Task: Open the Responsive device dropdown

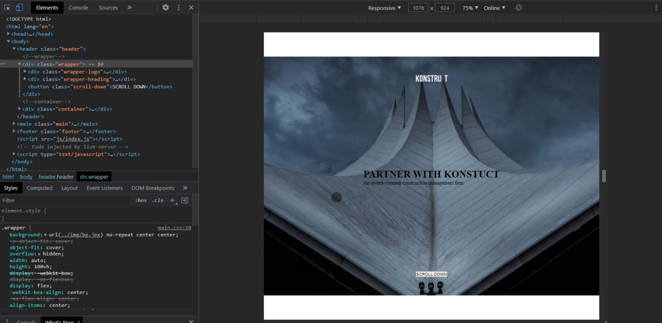Action: [x=384, y=8]
